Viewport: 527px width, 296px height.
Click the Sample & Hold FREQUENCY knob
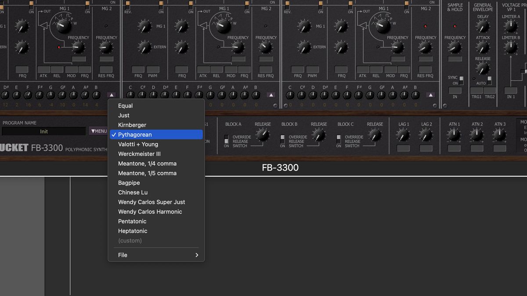(x=455, y=47)
